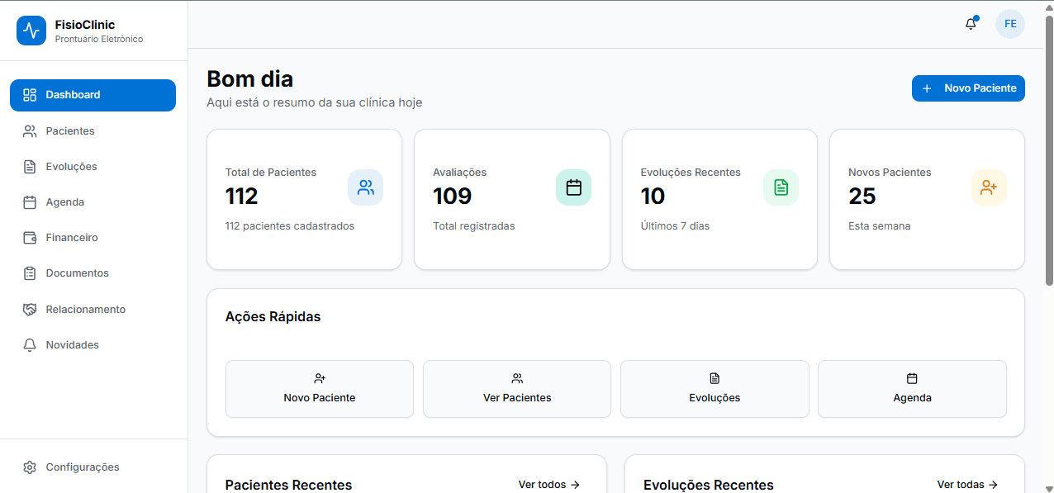Open Configurações at sidebar bottom
The width and height of the screenshot is (1054, 493).
click(x=93, y=467)
